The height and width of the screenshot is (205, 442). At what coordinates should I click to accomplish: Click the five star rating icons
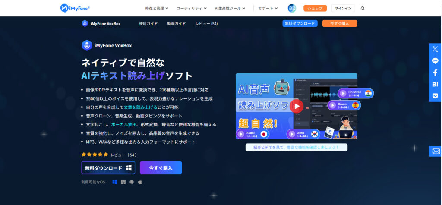pos(95,155)
